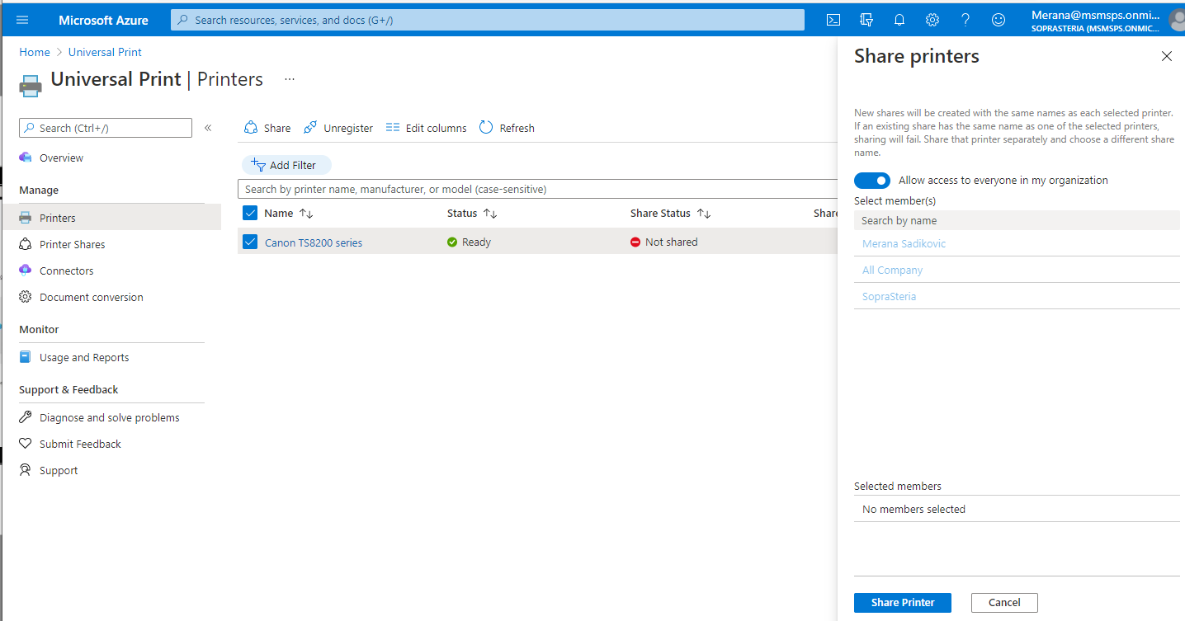Viewport: 1185px width, 621px height.
Task: Click the No members selected text
Action: tap(914, 510)
